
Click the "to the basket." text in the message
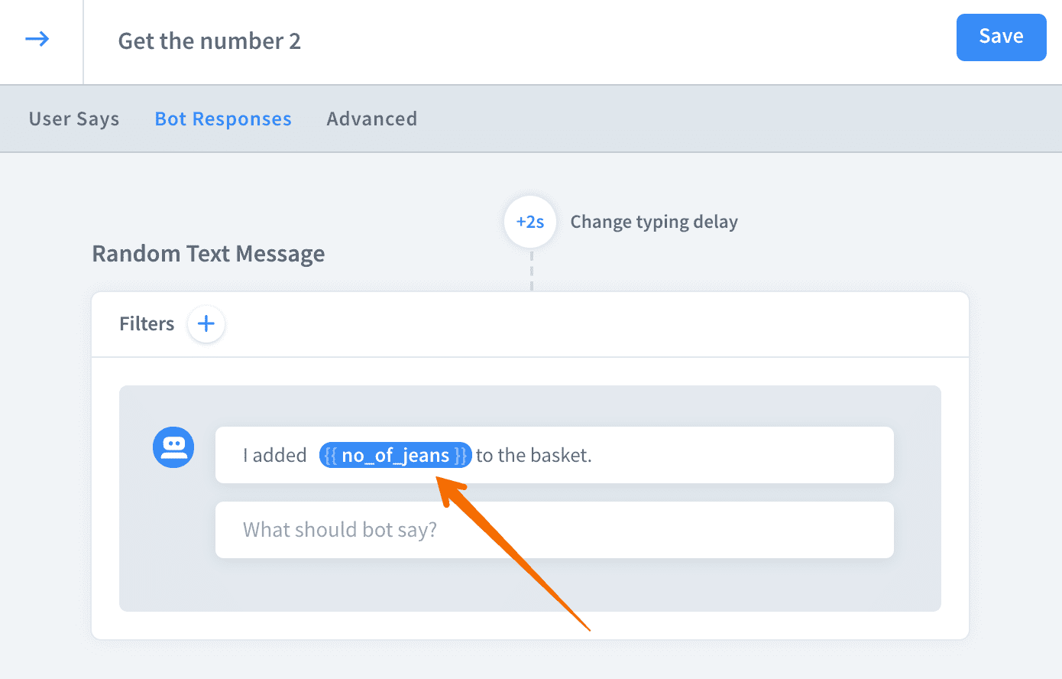(x=533, y=456)
